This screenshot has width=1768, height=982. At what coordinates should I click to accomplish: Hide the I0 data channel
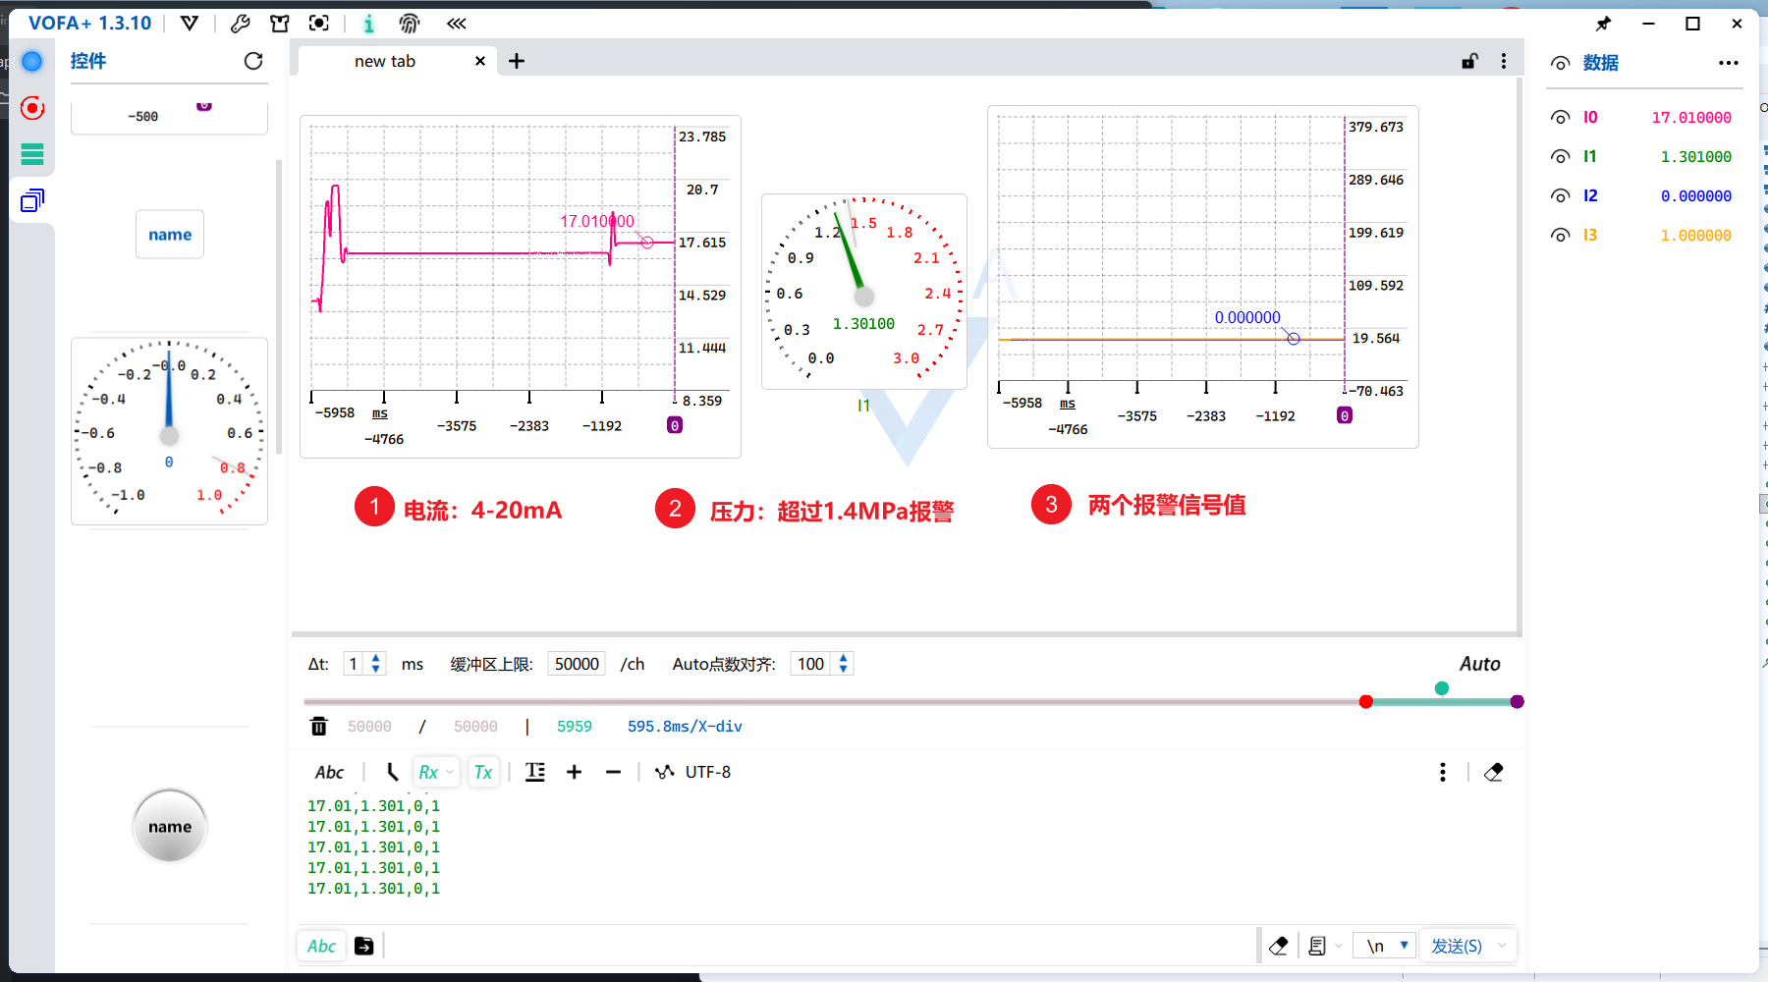(x=1560, y=118)
